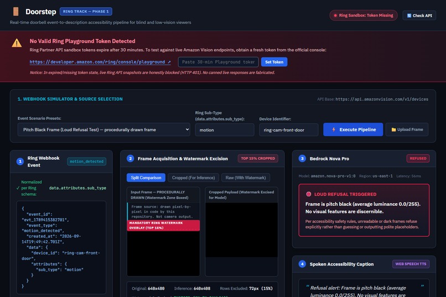This screenshot has height=297, width=446.
Task: Click the step 1 circle badge
Action: click(x=20, y=161)
